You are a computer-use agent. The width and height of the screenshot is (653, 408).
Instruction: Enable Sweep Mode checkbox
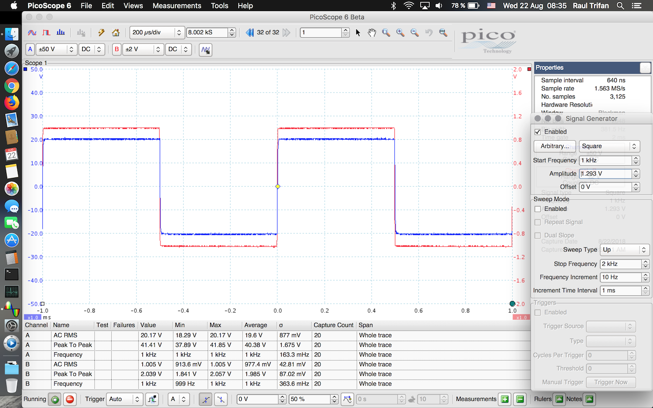537,209
